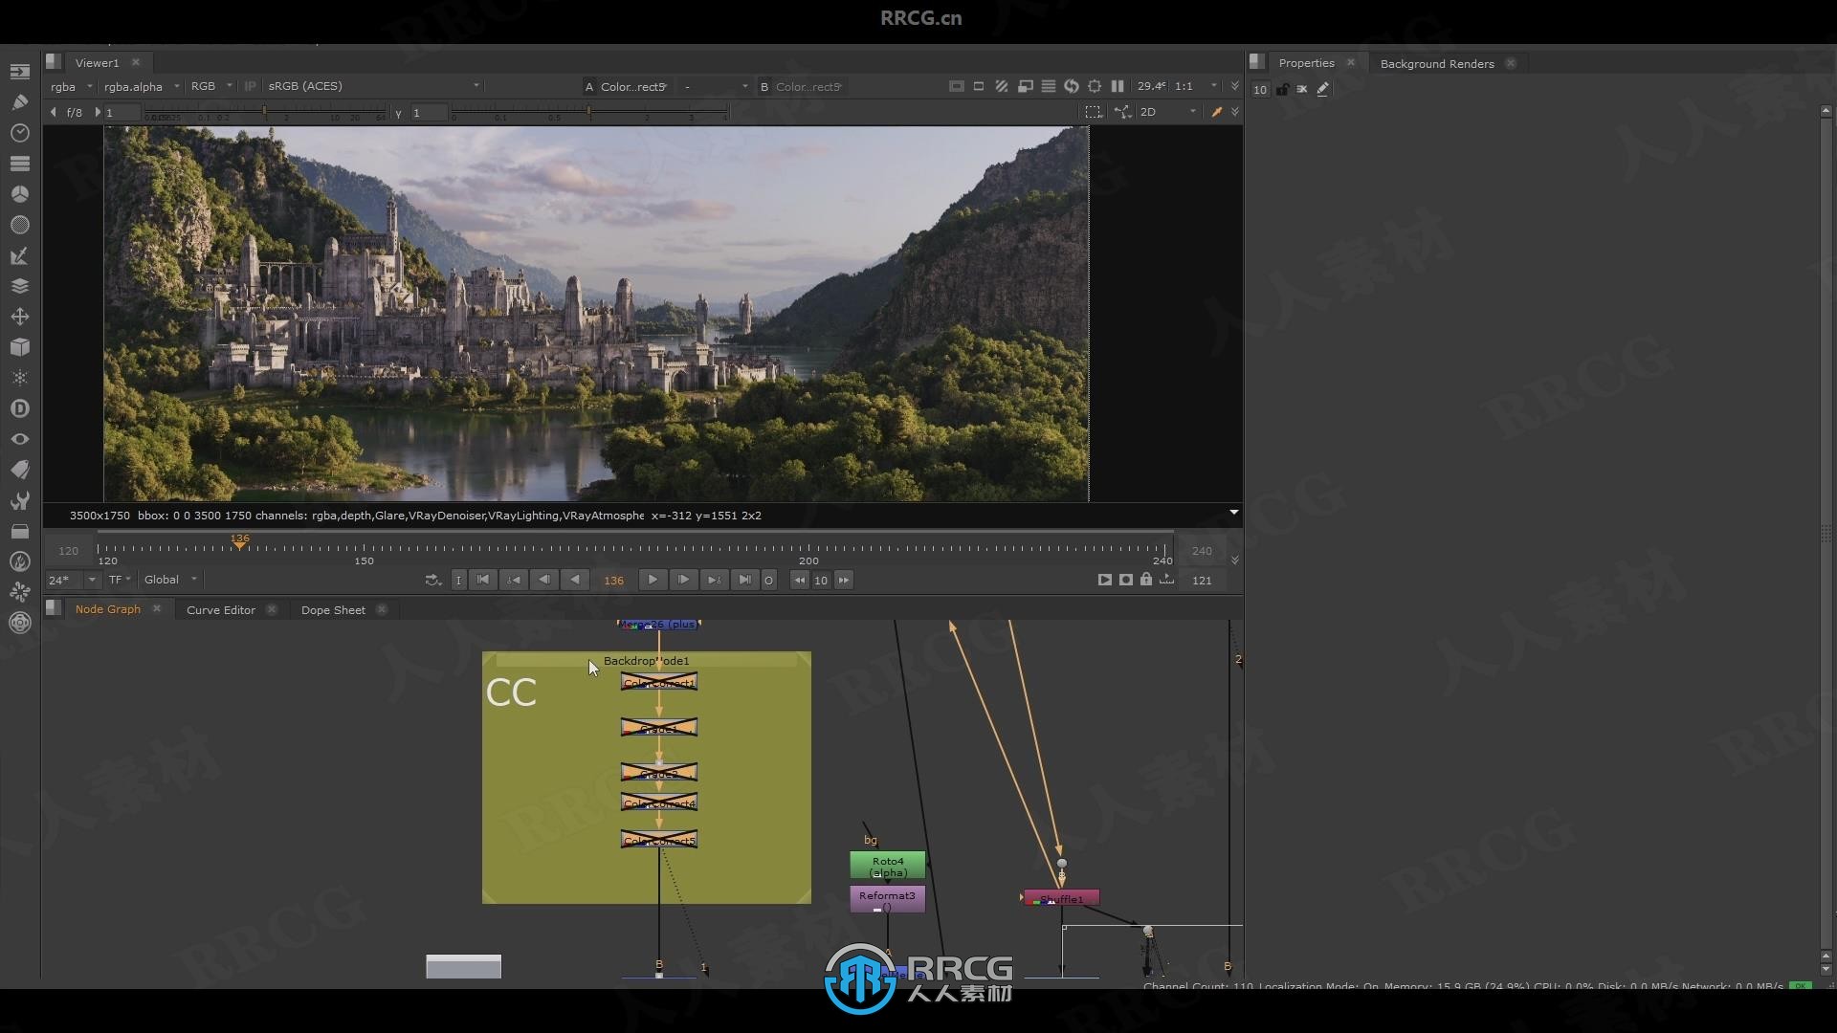Screen dimensions: 1837x1033
Task: Open the Merge nodes layers icon
Action: [19, 286]
